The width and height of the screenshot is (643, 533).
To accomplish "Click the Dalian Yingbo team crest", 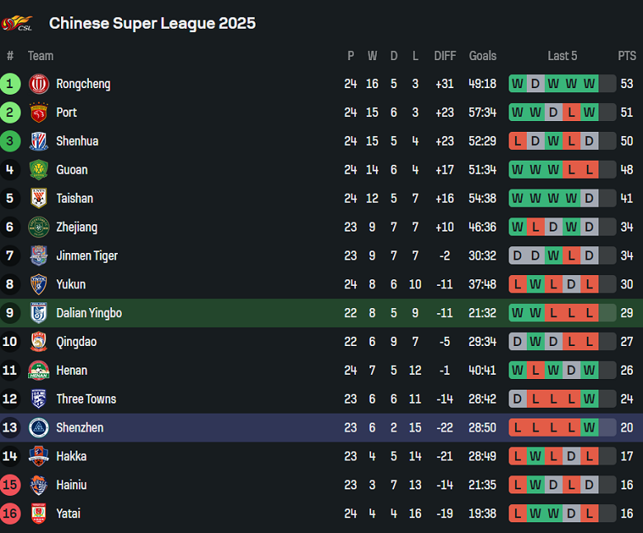I will pyautogui.click(x=39, y=313).
